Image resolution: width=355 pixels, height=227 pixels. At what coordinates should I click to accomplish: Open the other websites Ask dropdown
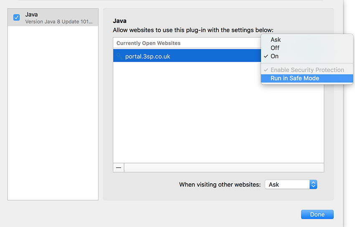tap(291, 184)
